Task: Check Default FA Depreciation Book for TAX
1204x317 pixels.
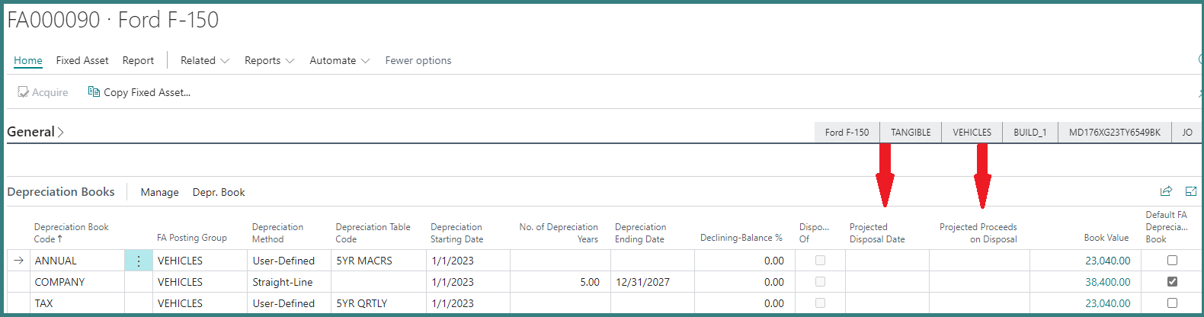Action: coord(1172,303)
